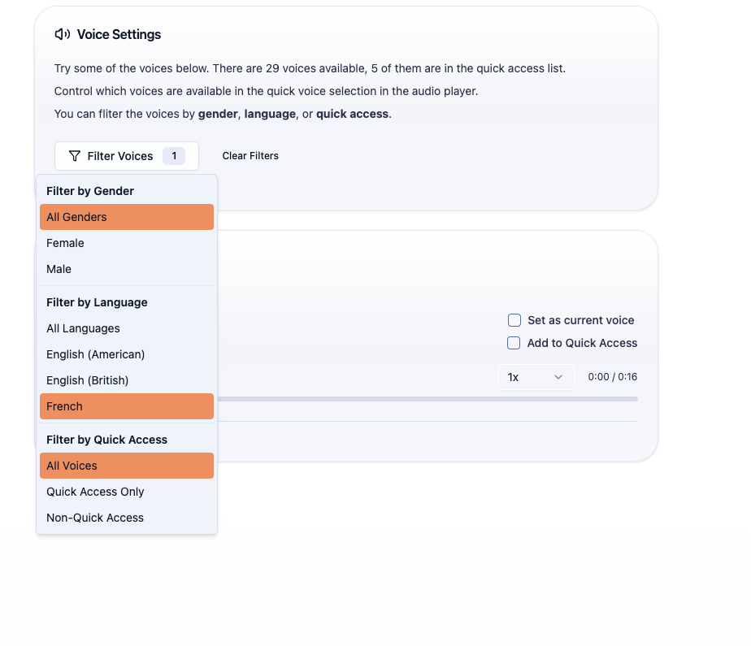Click the filter count badge showing 1
The width and height of the screenshot is (751, 646).
(x=174, y=156)
